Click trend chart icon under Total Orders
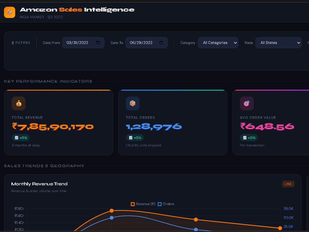This screenshot has height=232, width=309. [131, 138]
